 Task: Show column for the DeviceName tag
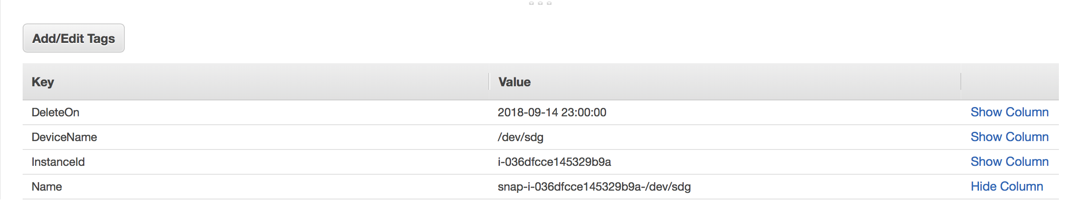(x=1009, y=137)
